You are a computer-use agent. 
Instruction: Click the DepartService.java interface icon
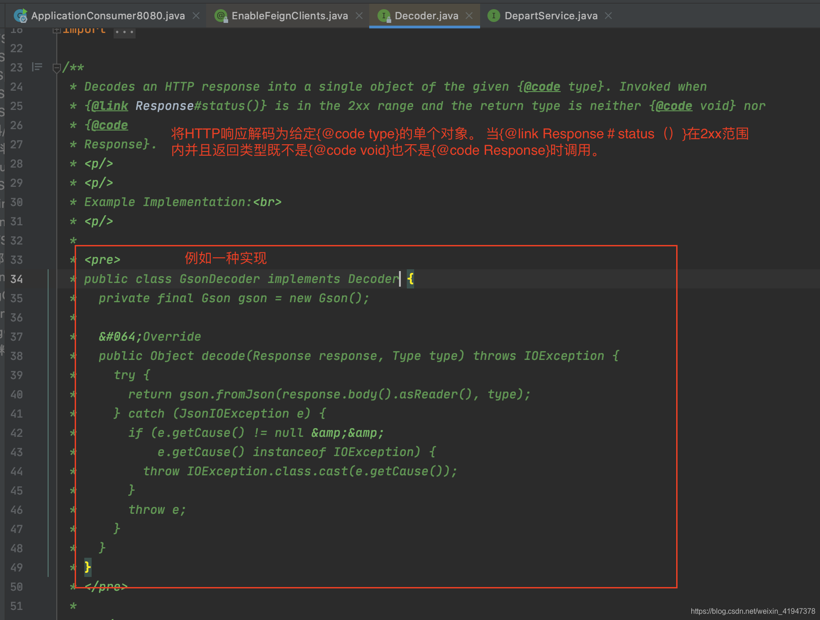(494, 16)
